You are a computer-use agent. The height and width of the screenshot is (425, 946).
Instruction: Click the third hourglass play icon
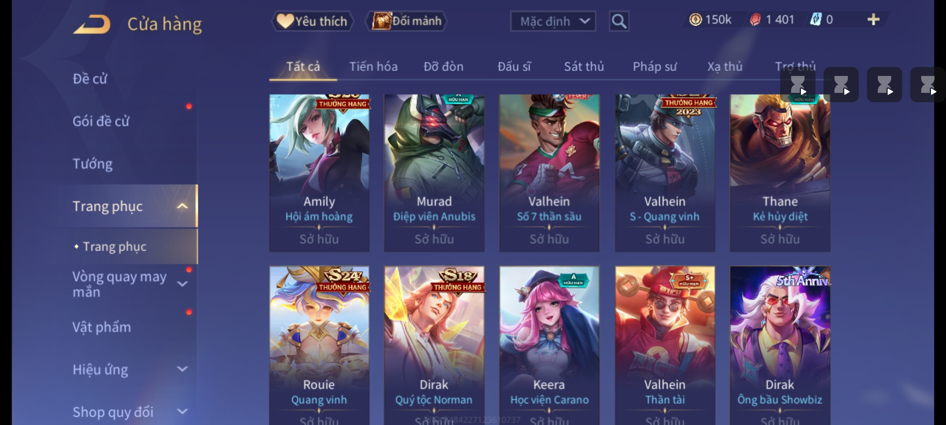[x=885, y=85]
